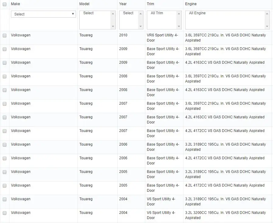The height and width of the screenshot is (223, 273).
Task: Click the Engine column header
Action: tap(191, 4)
